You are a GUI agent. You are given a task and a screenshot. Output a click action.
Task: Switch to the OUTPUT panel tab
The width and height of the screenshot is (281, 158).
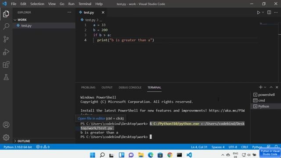(x=107, y=87)
